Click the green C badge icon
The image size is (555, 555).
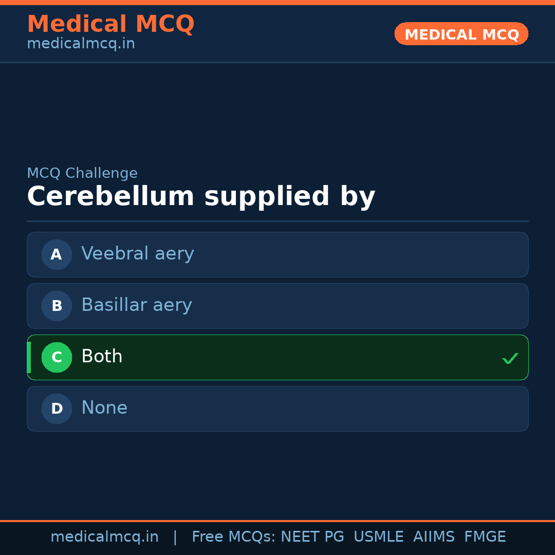pos(57,357)
